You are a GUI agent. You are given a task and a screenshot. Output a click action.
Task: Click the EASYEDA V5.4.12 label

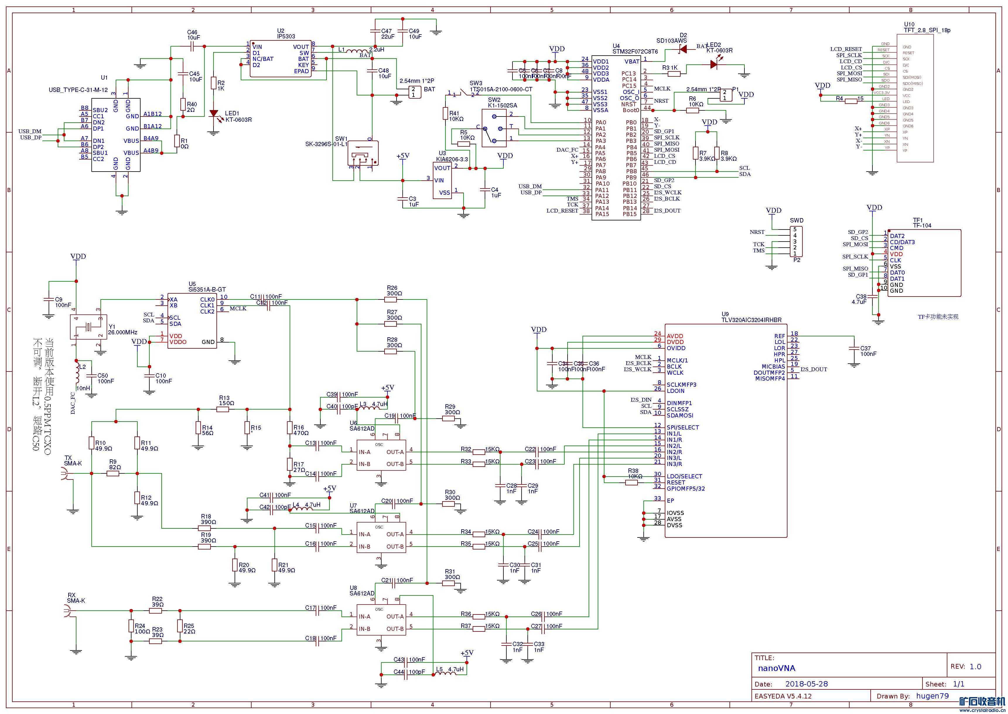coord(783,696)
